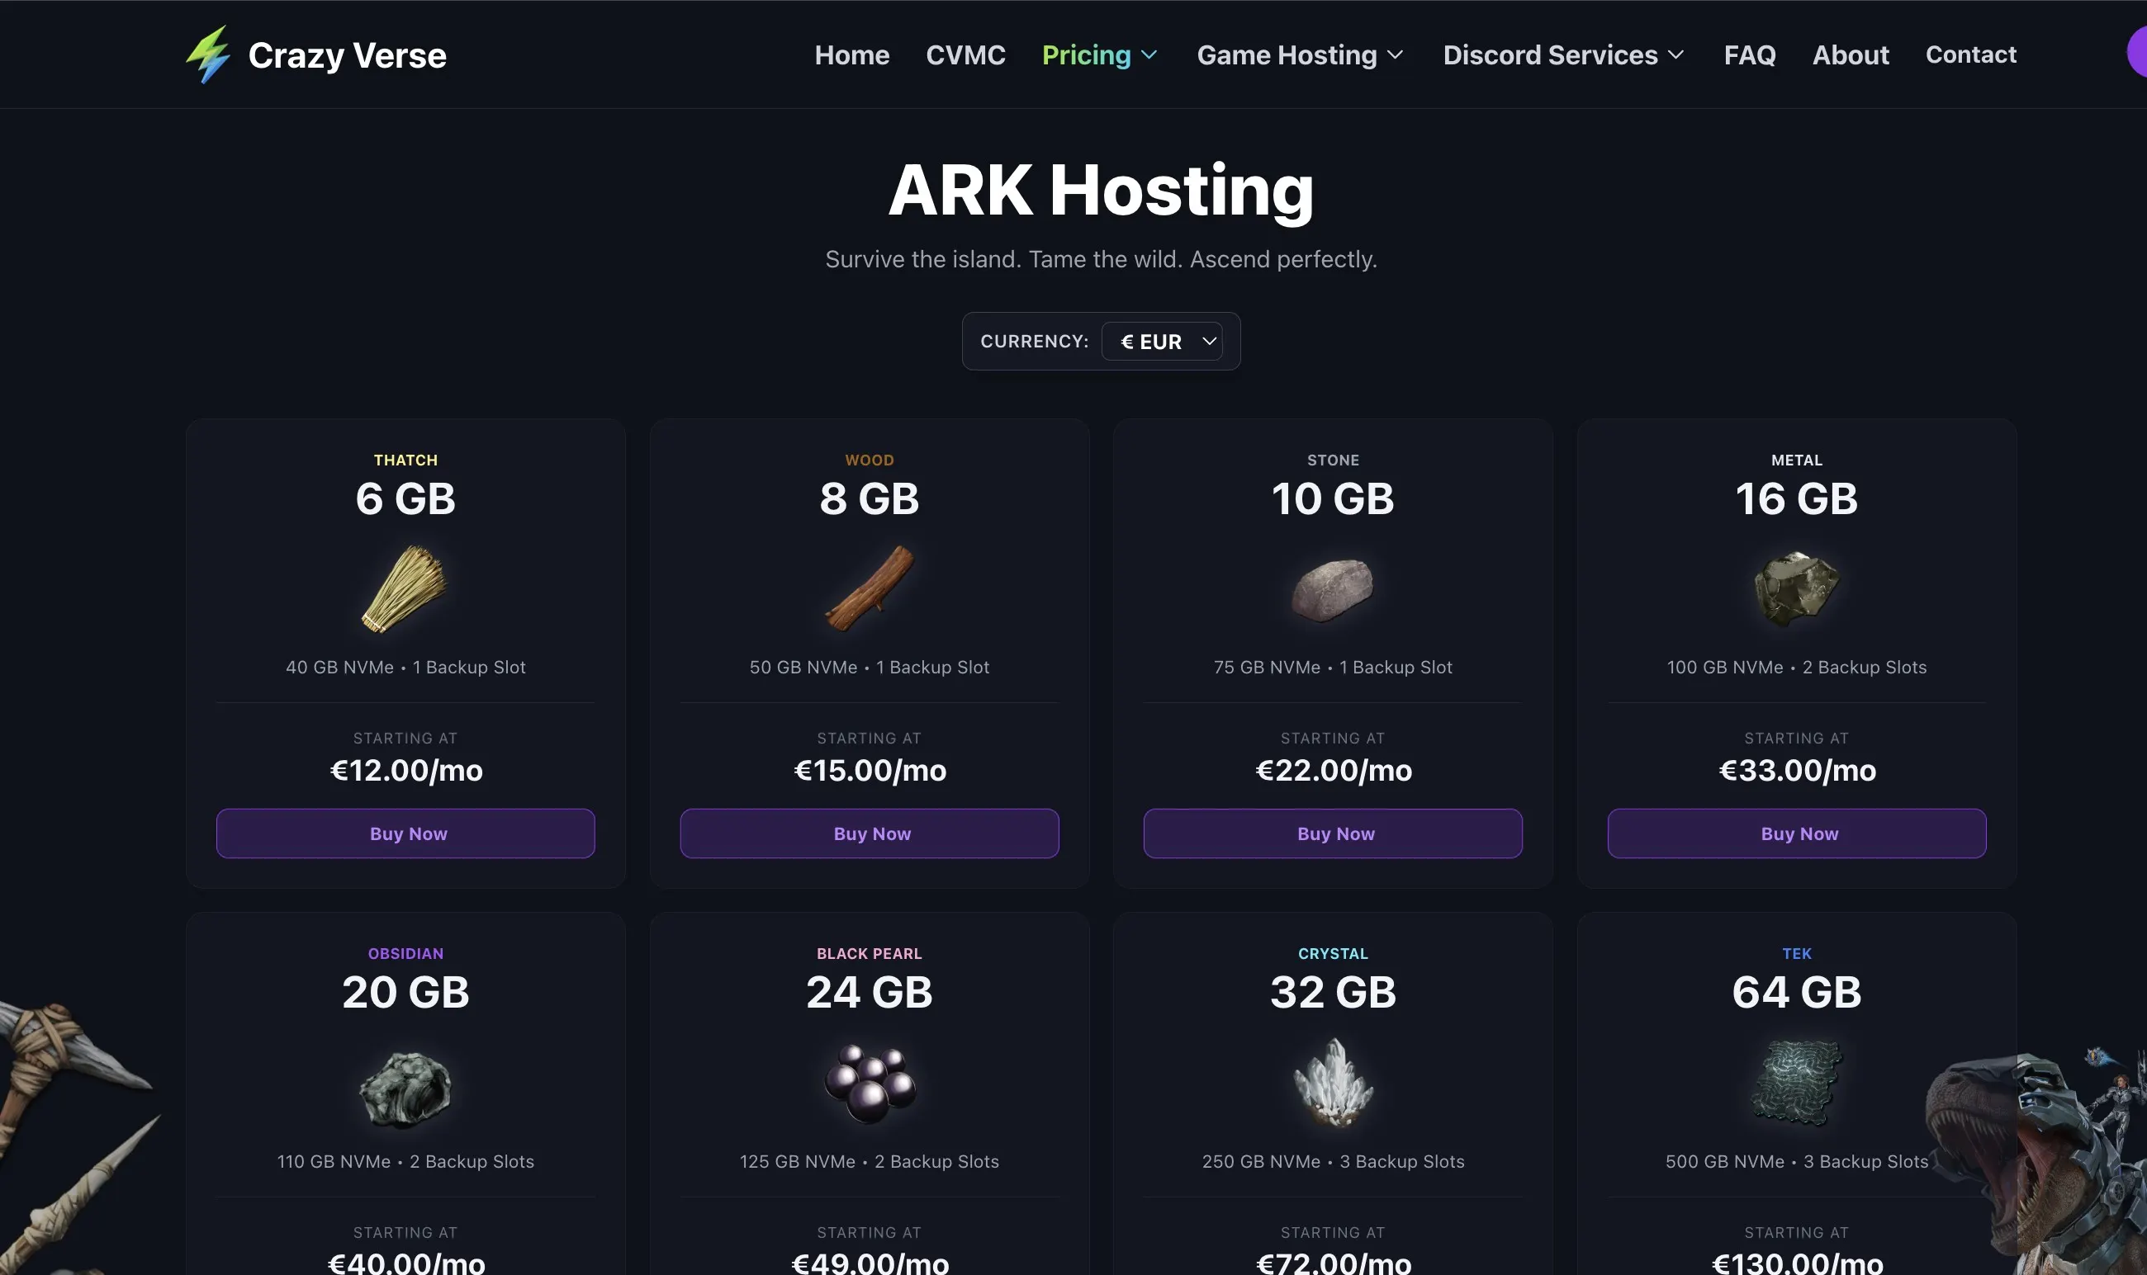Click the BLACK PEARL tier label

(869, 954)
